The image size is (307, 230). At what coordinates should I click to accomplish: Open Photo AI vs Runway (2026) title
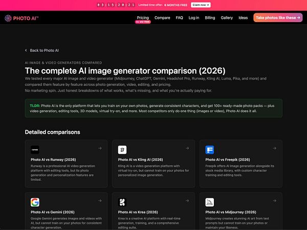coord(53,159)
